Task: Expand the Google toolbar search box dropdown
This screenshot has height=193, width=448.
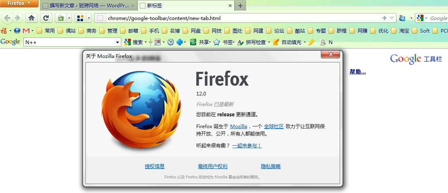Action: (117, 42)
